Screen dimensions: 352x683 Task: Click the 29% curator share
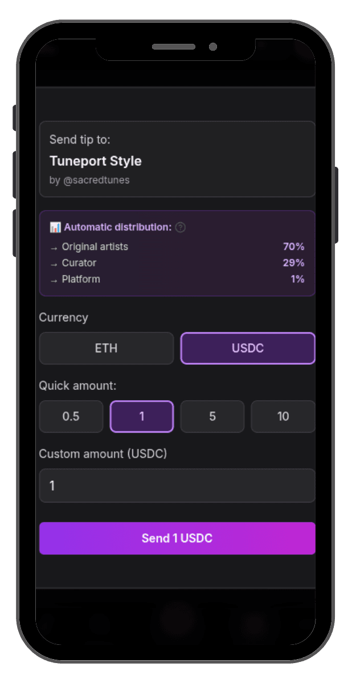(x=294, y=263)
